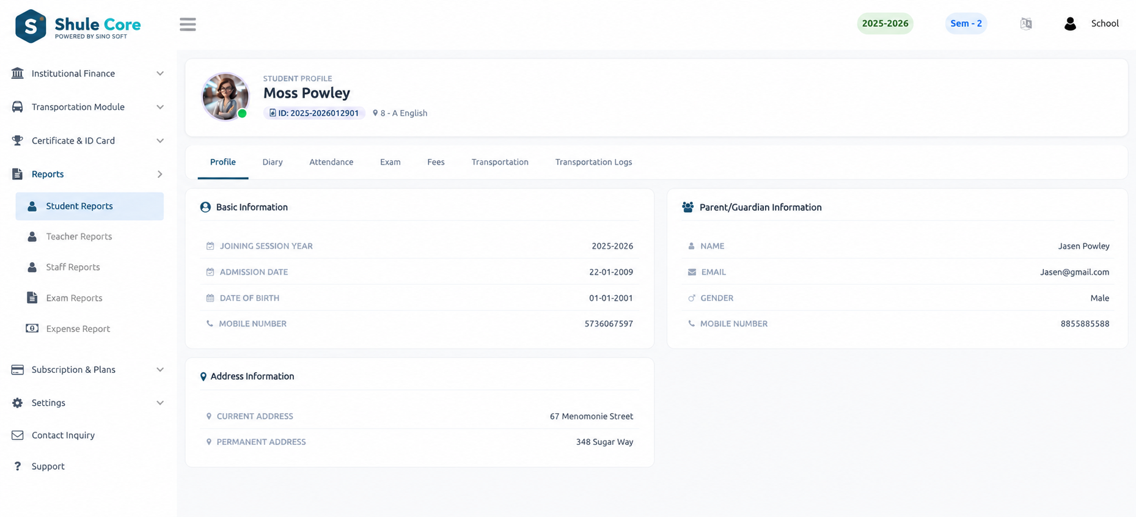The width and height of the screenshot is (1136, 517).
Task: Click the Settings gear icon
Action: pos(18,403)
